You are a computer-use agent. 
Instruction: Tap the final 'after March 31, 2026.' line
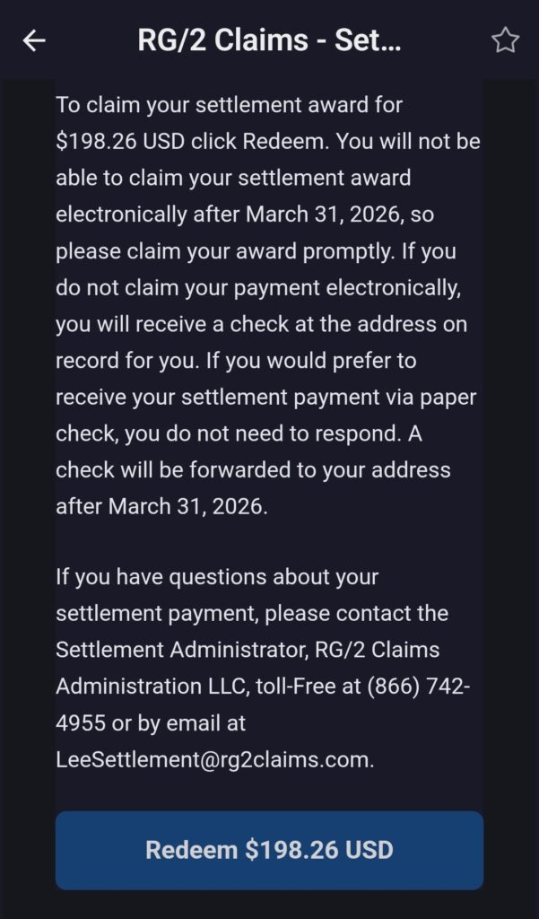click(161, 506)
